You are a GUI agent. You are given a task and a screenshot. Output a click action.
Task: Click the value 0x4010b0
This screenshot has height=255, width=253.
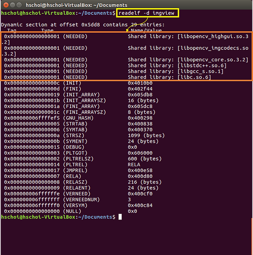point(140,83)
